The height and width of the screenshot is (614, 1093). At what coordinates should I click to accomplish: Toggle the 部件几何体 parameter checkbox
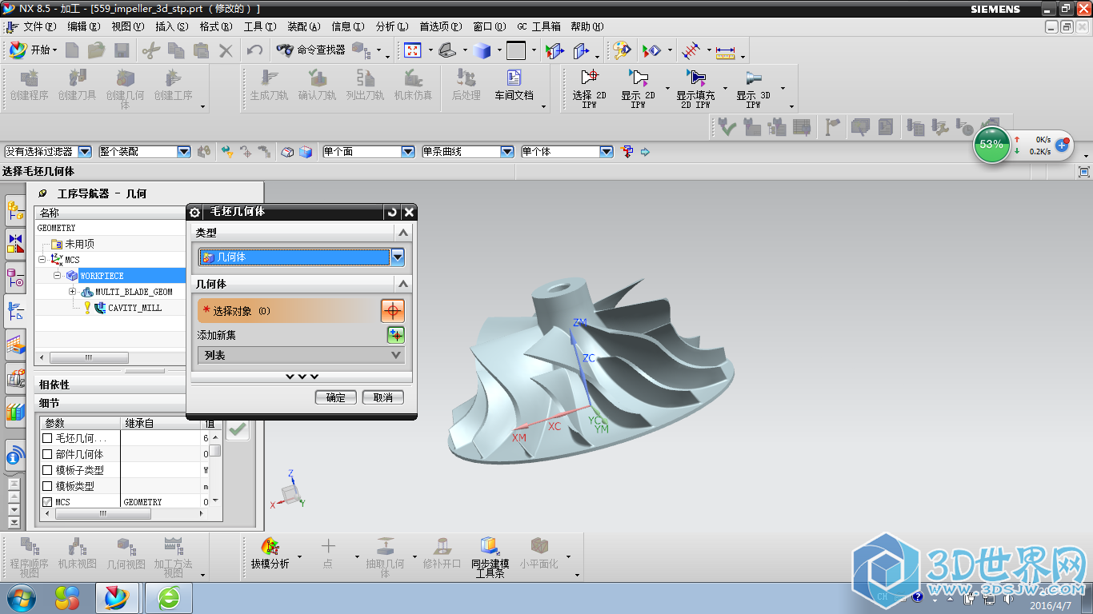[47, 454]
